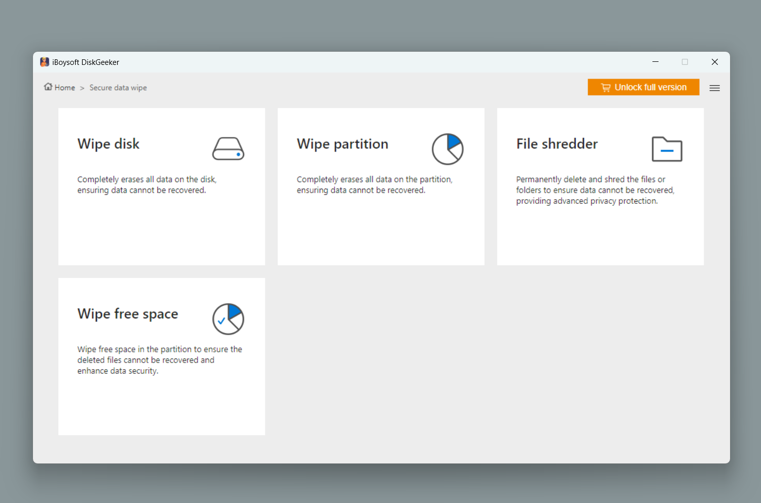Select the Secure data wipe breadcrumb
This screenshot has width=761, height=503.
(118, 88)
